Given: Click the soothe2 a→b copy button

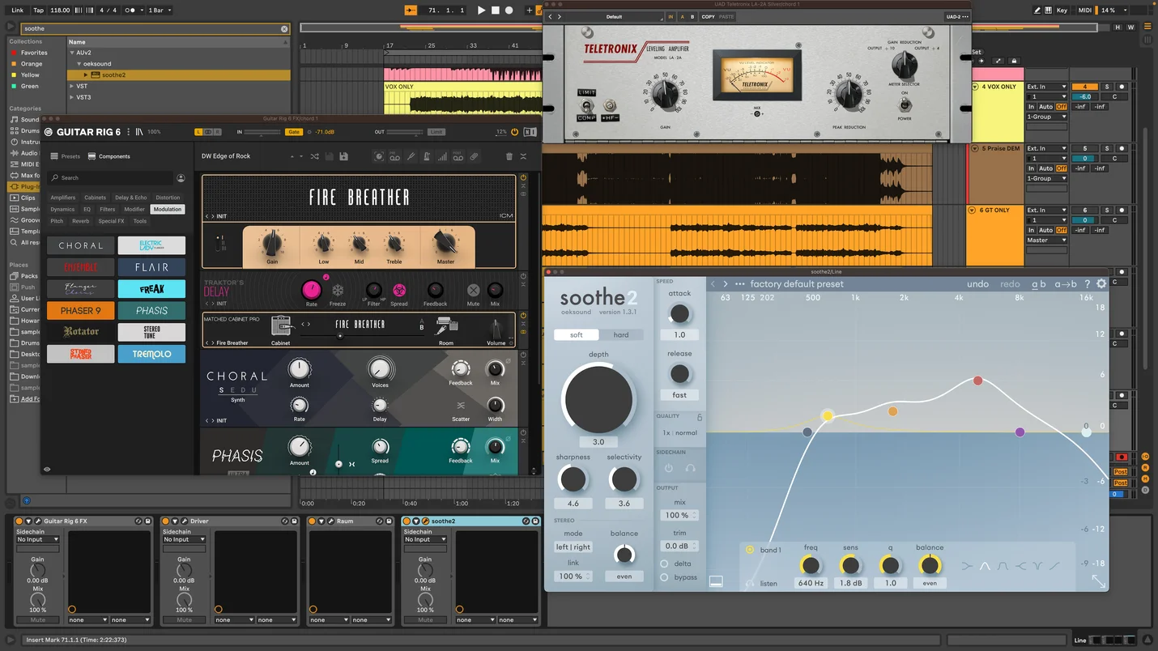Looking at the screenshot, I should coord(1065,284).
